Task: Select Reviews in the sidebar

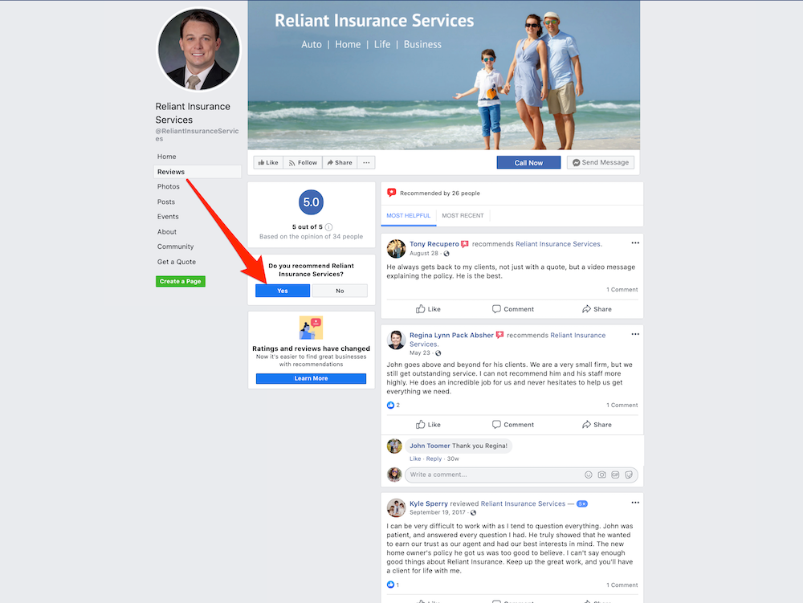Action: click(x=198, y=172)
